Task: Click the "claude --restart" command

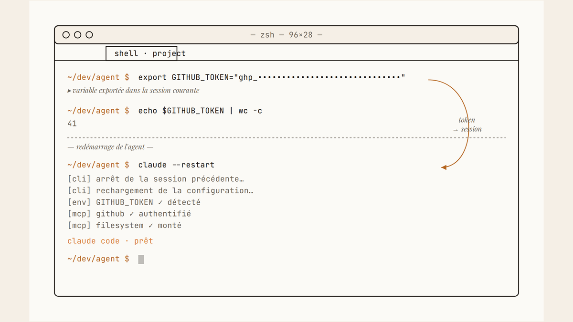Action: [x=176, y=165]
